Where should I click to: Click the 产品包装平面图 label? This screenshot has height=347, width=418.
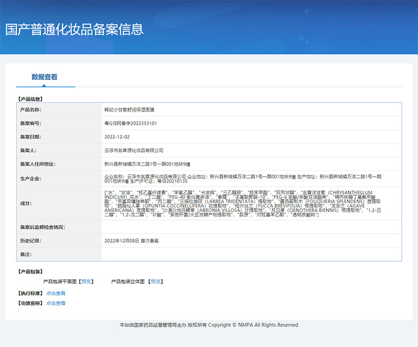[x=60, y=281]
